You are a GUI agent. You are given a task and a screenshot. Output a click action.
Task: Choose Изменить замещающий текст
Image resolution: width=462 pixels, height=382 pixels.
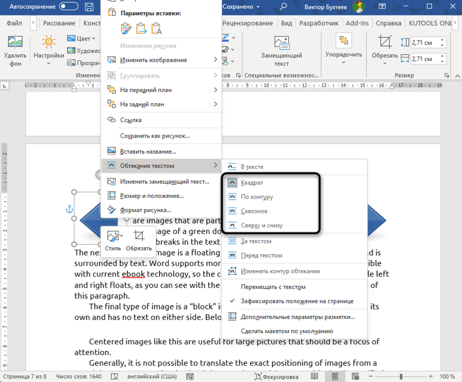click(161, 182)
